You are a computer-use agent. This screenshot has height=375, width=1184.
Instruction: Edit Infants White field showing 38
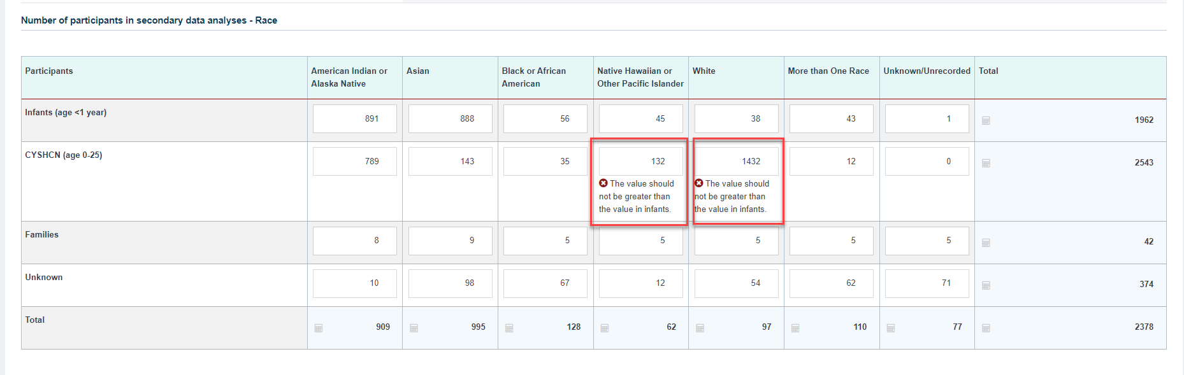[x=737, y=118]
